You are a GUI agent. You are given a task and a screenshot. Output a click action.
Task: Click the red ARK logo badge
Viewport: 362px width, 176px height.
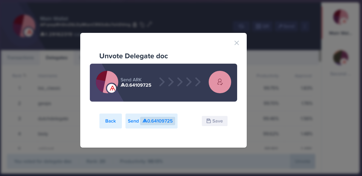pos(112,88)
